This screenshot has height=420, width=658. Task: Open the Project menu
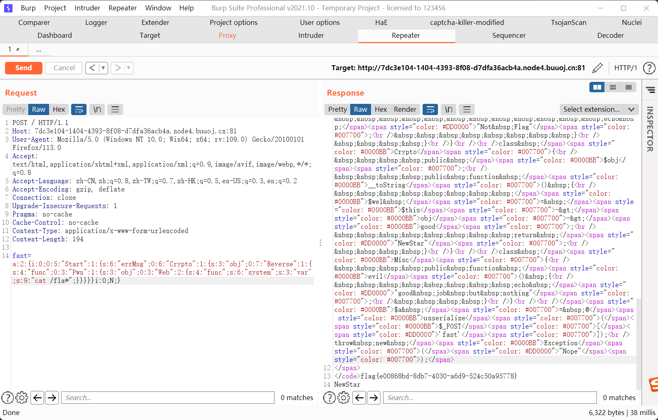[x=55, y=8]
